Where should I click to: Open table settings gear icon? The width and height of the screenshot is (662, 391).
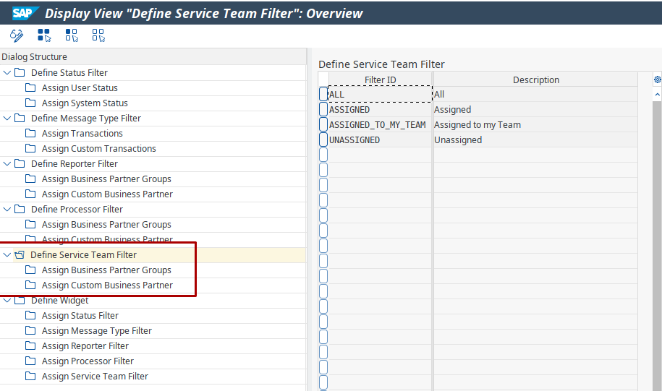[x=657, y=80]
